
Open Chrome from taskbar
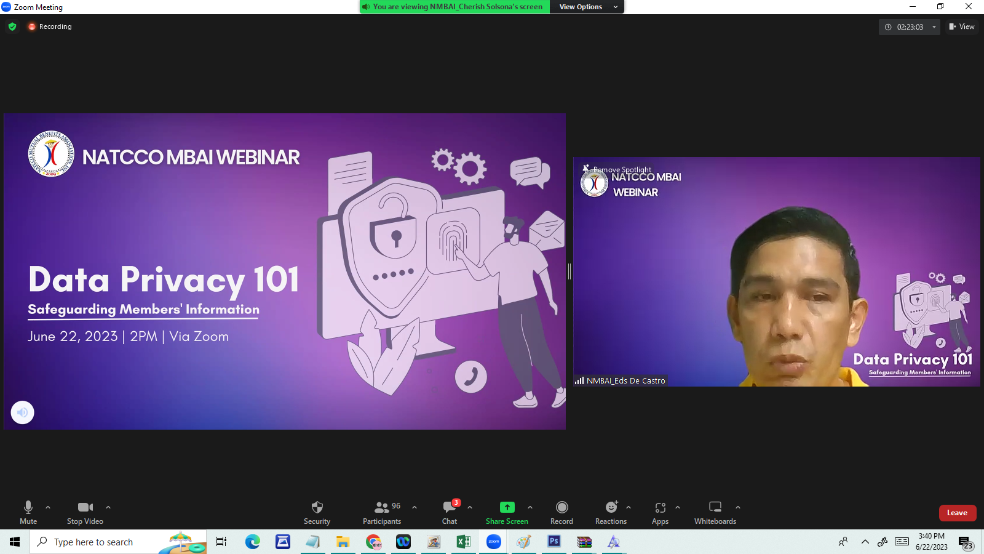(x=373, y=542)
